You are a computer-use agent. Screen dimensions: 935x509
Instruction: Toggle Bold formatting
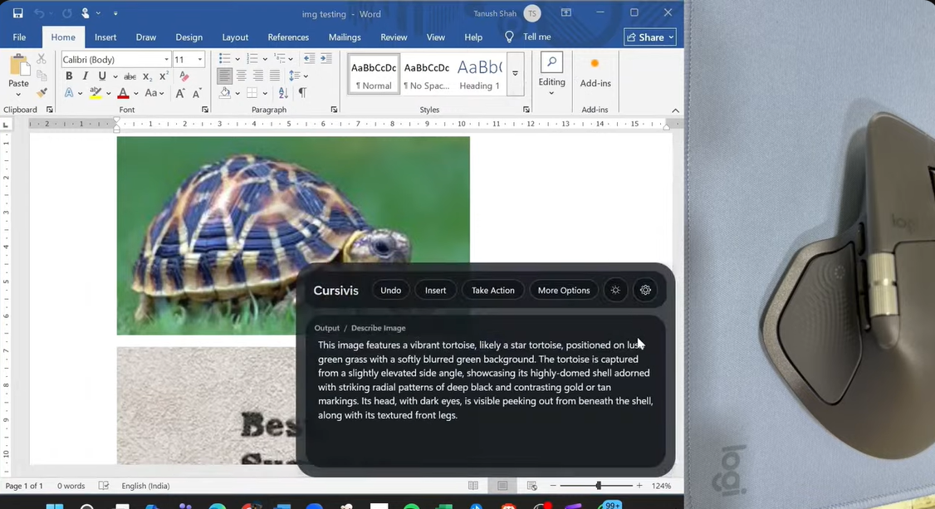click(69, 76)
